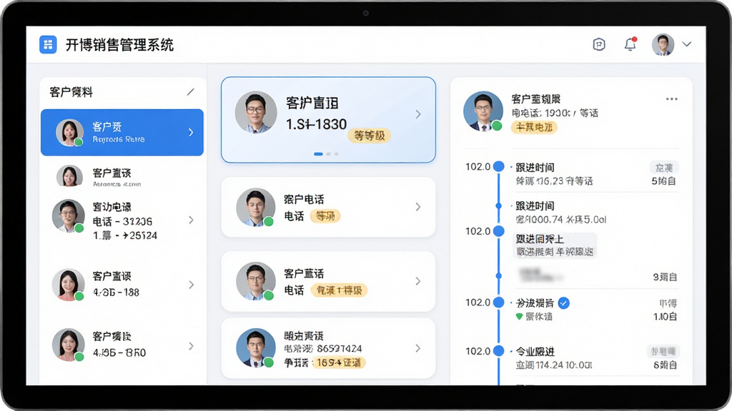Open the left-panel customer with 31236 phone
Viewport: 732px width, 411px height.
122,220
